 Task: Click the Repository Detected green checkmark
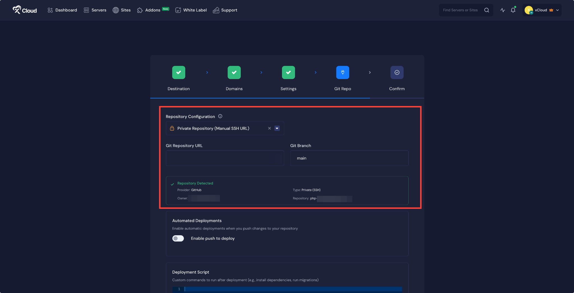click(x=172, y=184)
